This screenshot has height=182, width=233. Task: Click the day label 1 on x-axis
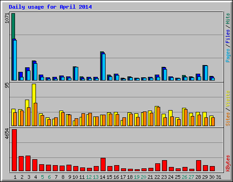[x=15, y=177]
